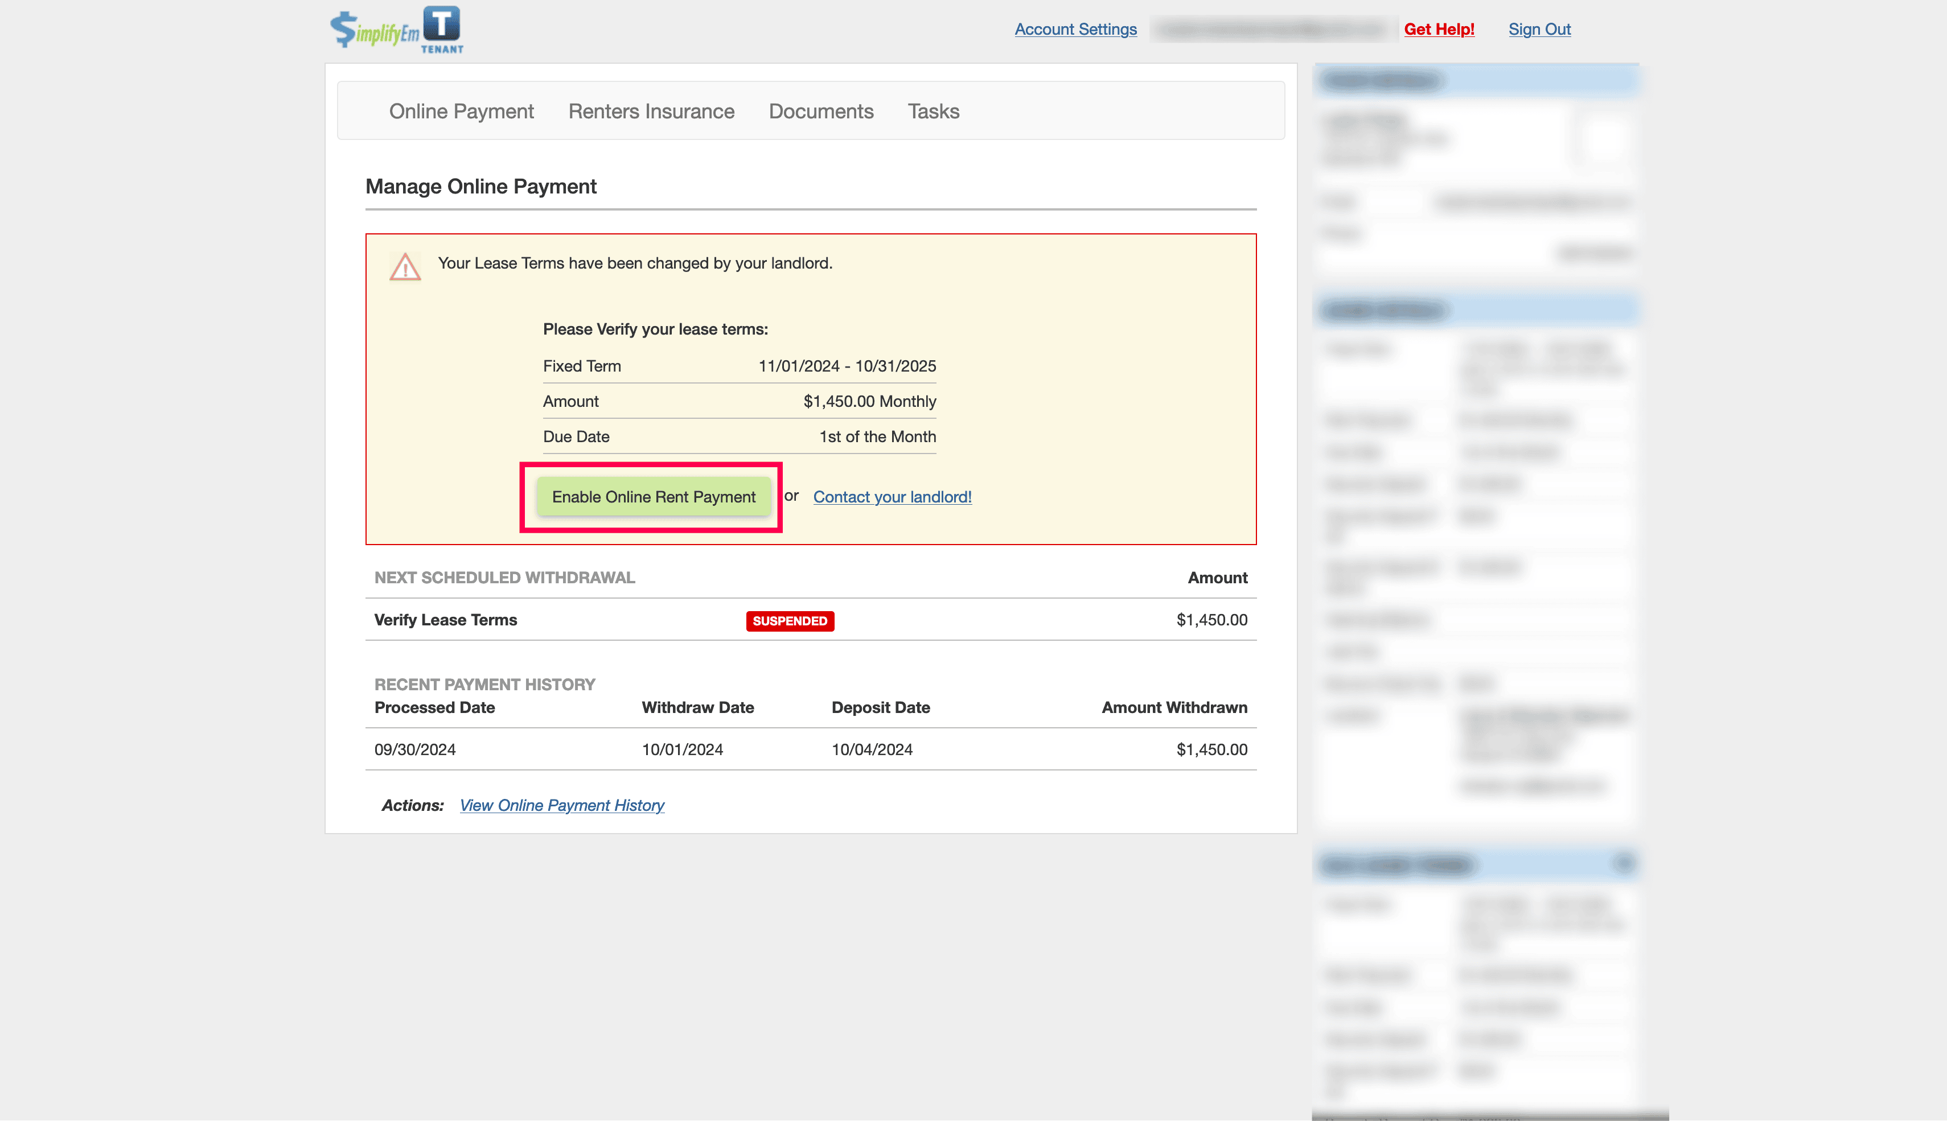Switch to the Renters Insurance tab
The width and height of the screenshot is (1947, 1121).
[x=651, y=112]
